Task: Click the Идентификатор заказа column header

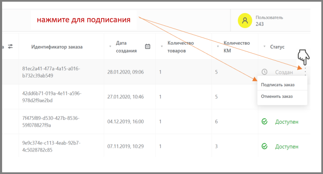Action: click(57, 47)
